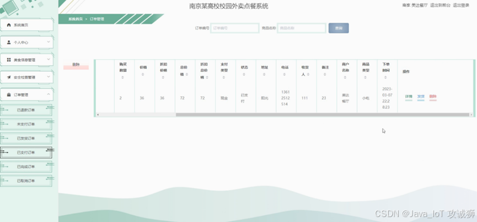Click the grid icon beside 美食信息管理
Viewport: 477px width, 222px height.
coord(9,60)
